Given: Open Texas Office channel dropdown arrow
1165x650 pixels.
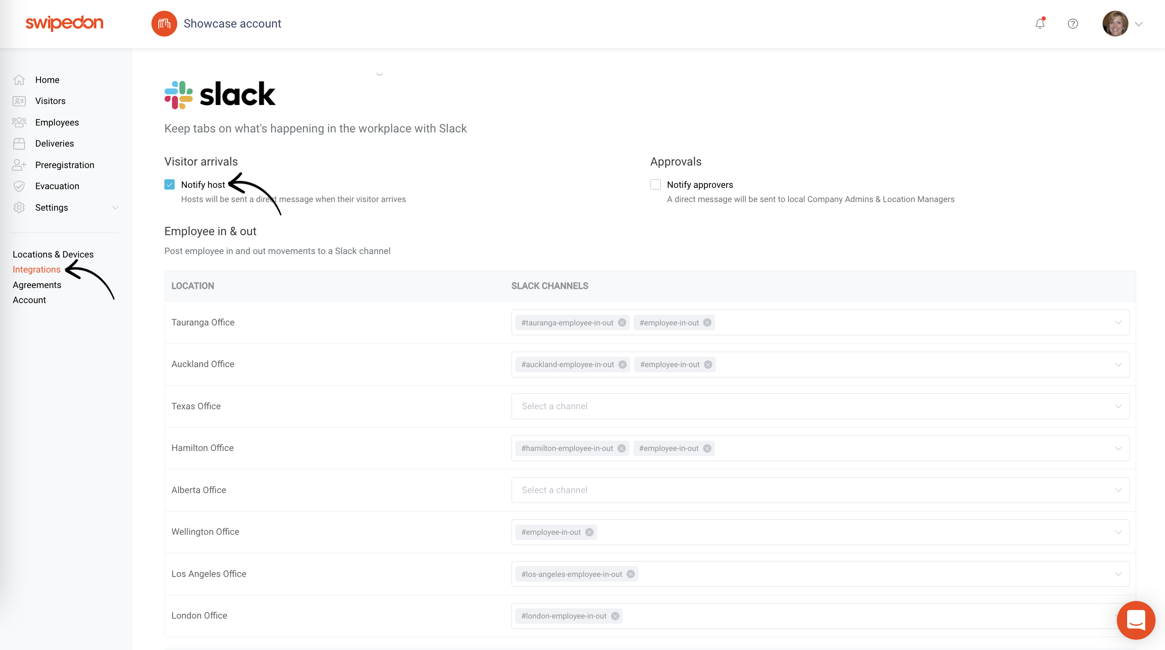Looking at the screenshot, I should [x=1118, y=406].
